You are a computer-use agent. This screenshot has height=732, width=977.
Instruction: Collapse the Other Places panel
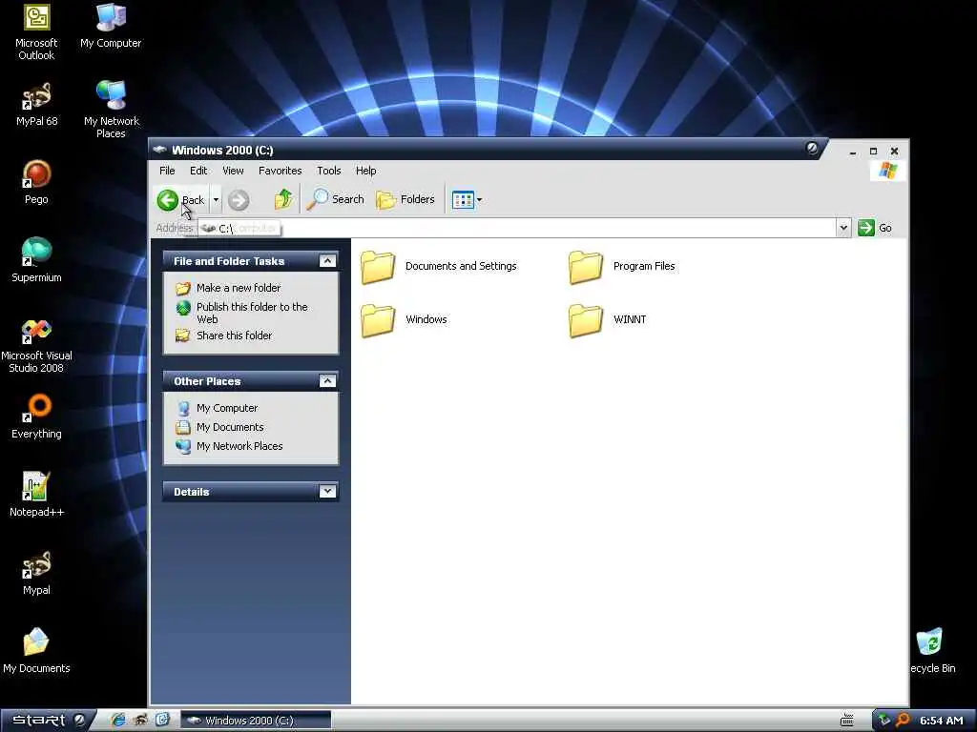click(328, 381)
